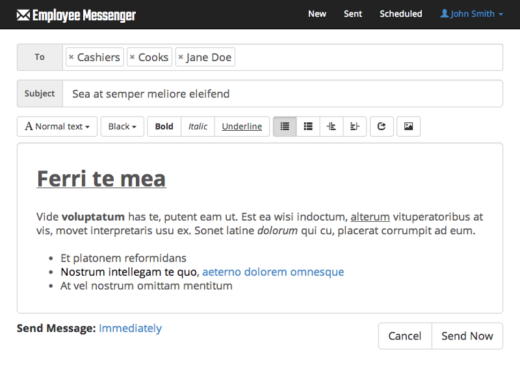Click the Send Now button
The image size is (520, 365).
[467, 336]
